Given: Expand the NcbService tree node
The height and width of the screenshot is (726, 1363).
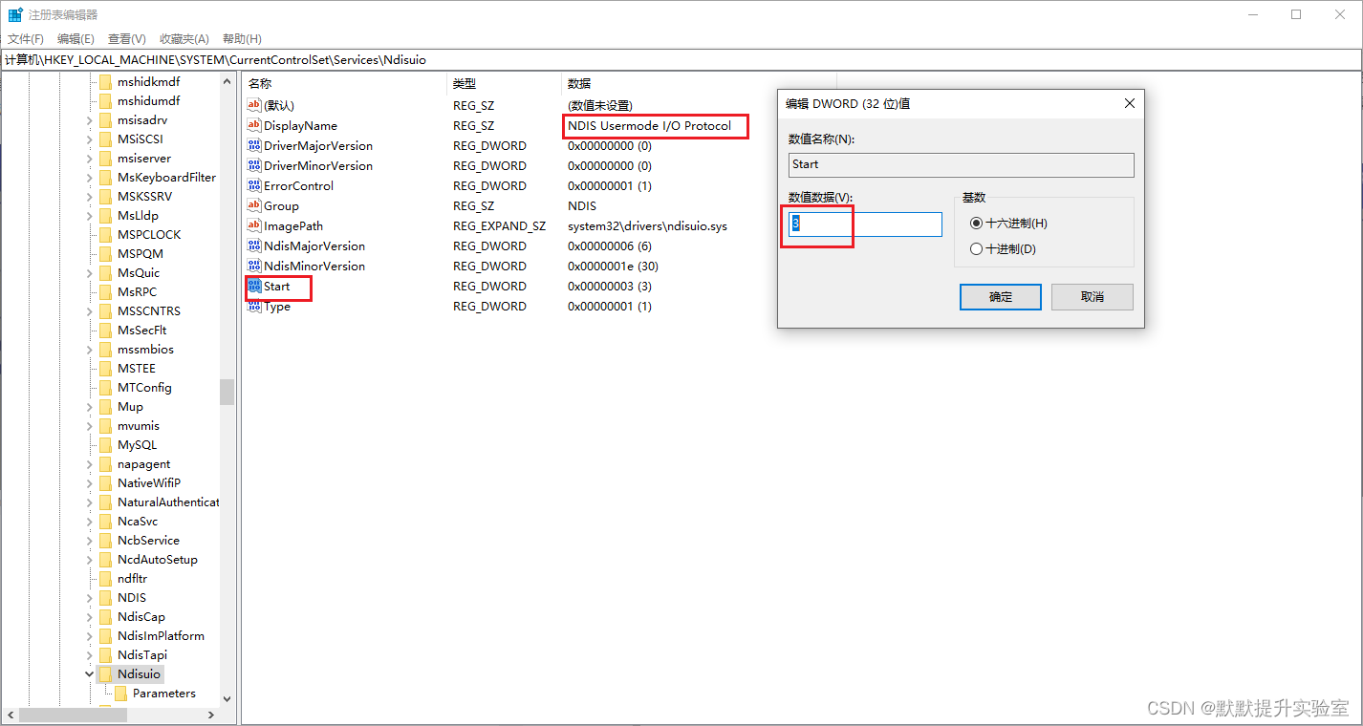Looking at the screenshot, I should tap(89, 541).
